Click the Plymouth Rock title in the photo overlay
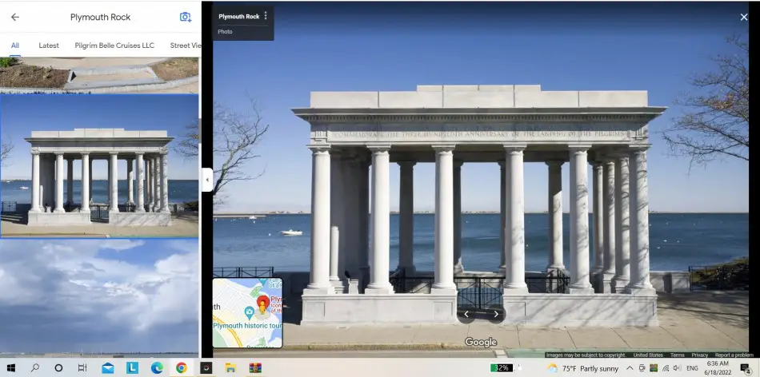This screenshot has height=377, width=760. (x=239, y=17)
